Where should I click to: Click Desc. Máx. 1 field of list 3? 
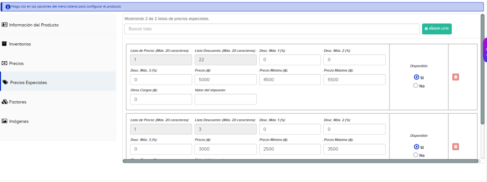[290, 129]
